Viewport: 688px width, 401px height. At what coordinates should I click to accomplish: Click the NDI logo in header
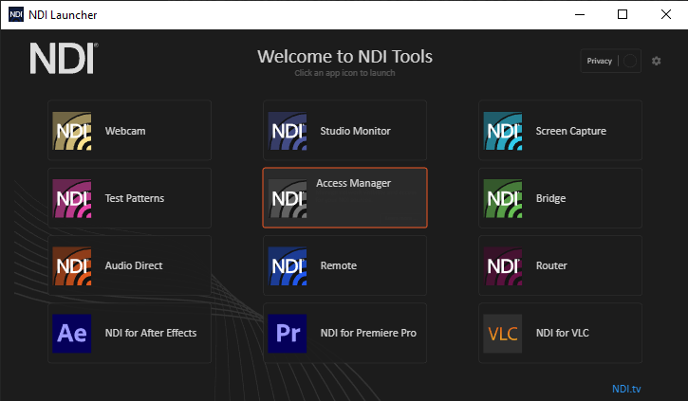tap(63, 59)
